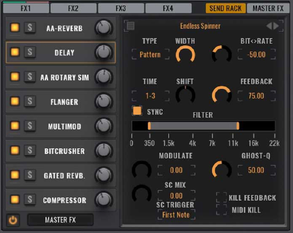The image size is (293, 233).
Task: Toggle AA-REVERB on/off square
Action: pyautogui.click(x=15, y=27)
